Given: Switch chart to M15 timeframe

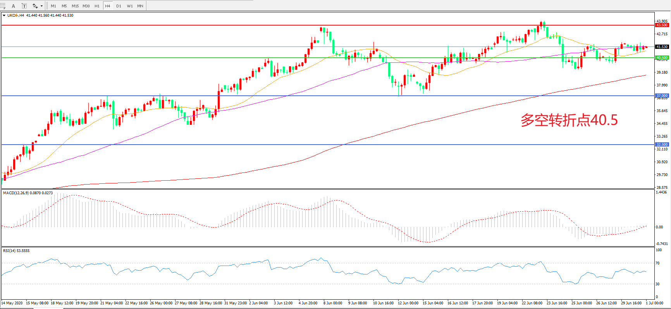Looking at the screenshot, I should coord(75,6).
